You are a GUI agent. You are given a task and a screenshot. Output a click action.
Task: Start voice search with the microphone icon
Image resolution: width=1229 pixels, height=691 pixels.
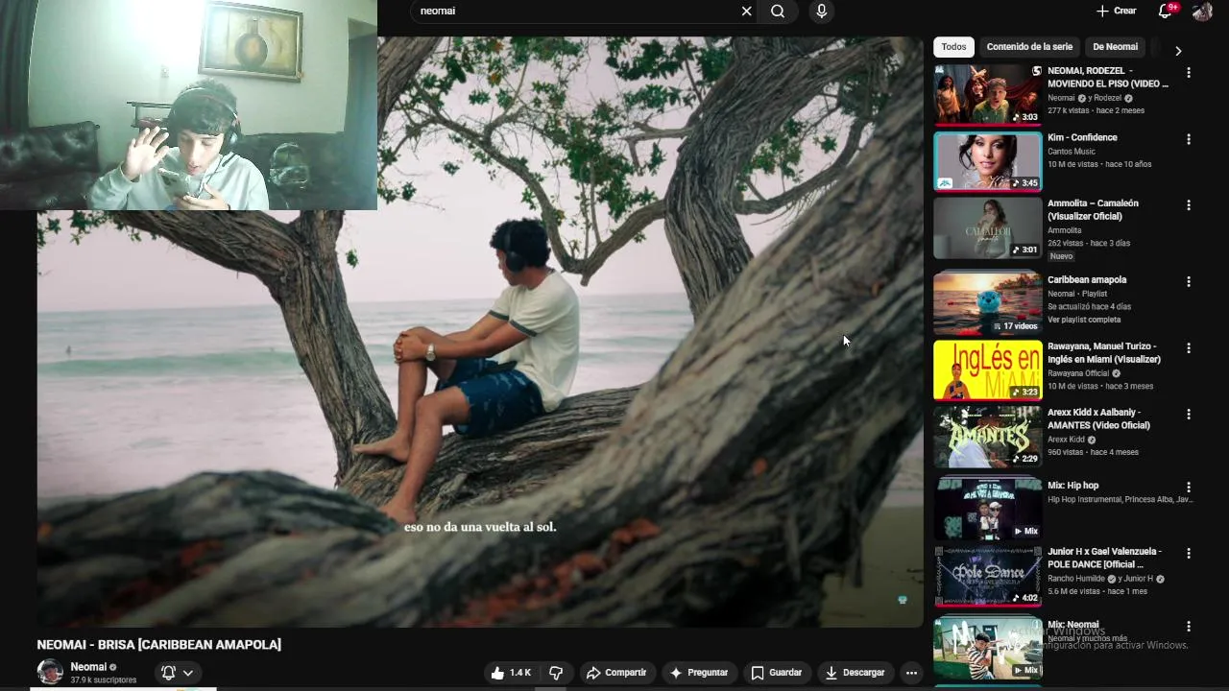[x=821, y=12]
